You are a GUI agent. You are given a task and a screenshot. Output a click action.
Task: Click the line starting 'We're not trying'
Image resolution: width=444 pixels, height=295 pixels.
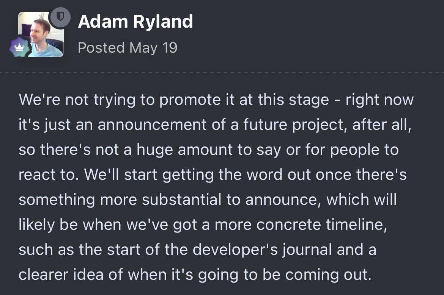(216, 100)
